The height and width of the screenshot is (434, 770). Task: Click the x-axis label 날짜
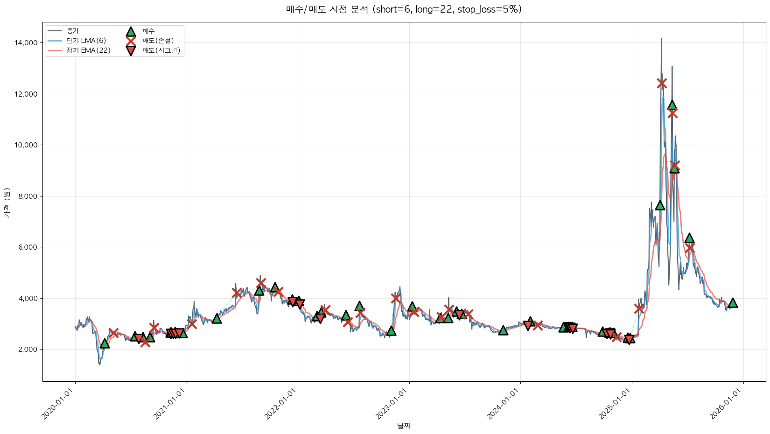coord(404,426)
